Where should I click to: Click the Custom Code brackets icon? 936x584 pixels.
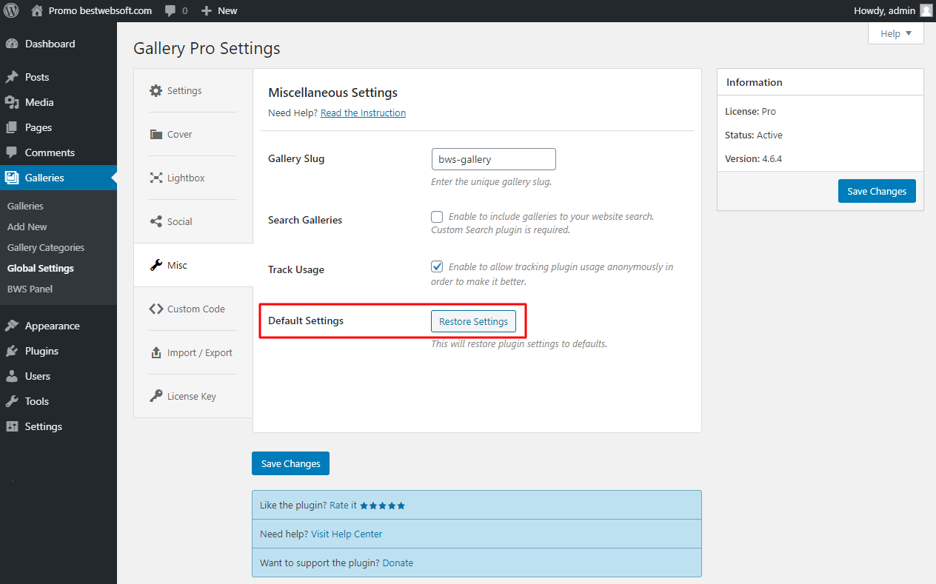156,309
